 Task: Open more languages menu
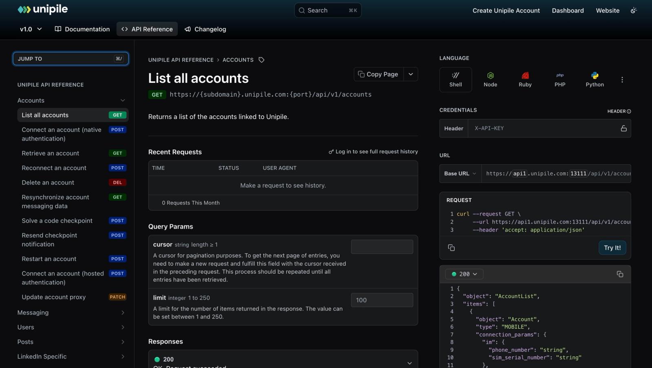[622, 80]
